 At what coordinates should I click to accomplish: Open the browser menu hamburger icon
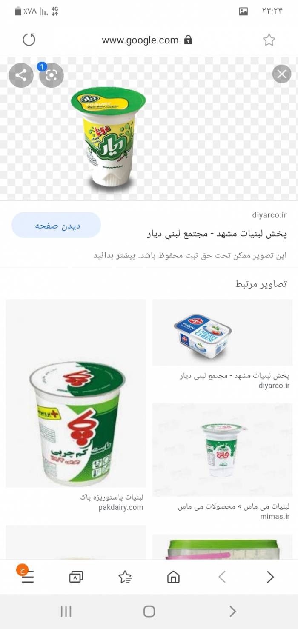[27, 577]
